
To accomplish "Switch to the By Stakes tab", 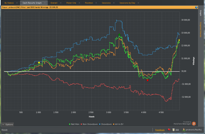I will tap(9, 3).
